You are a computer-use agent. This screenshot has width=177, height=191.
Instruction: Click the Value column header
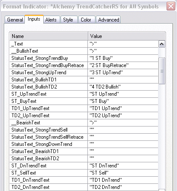127,36
